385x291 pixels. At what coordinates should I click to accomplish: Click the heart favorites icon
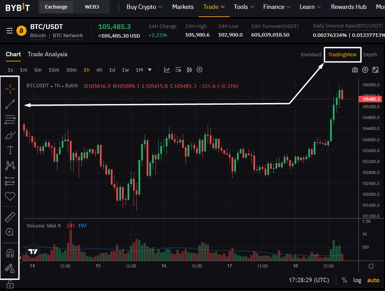pyautogui.click(x=10, y=196)
